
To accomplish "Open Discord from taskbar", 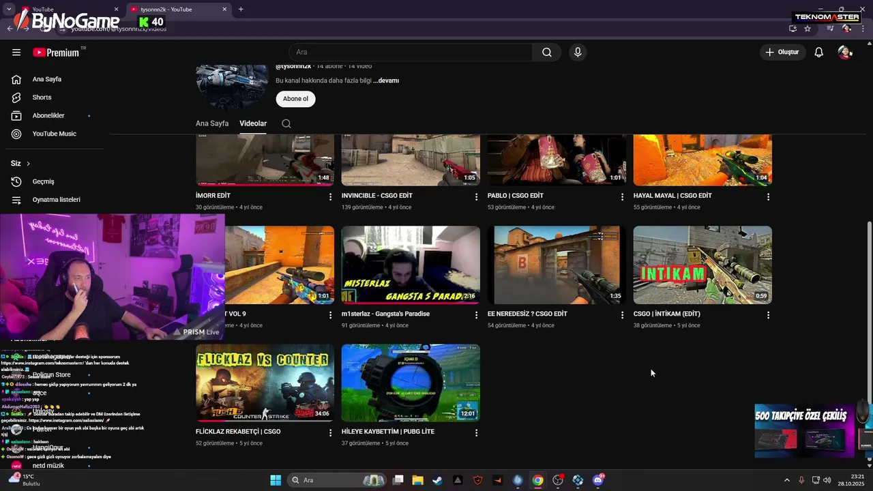I will (x=598, y=480).
